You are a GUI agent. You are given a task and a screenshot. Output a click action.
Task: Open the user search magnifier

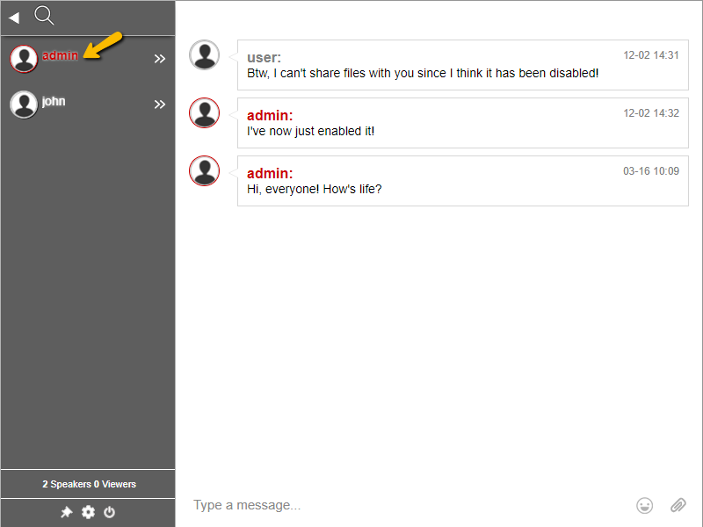click(x=44, y=15)
